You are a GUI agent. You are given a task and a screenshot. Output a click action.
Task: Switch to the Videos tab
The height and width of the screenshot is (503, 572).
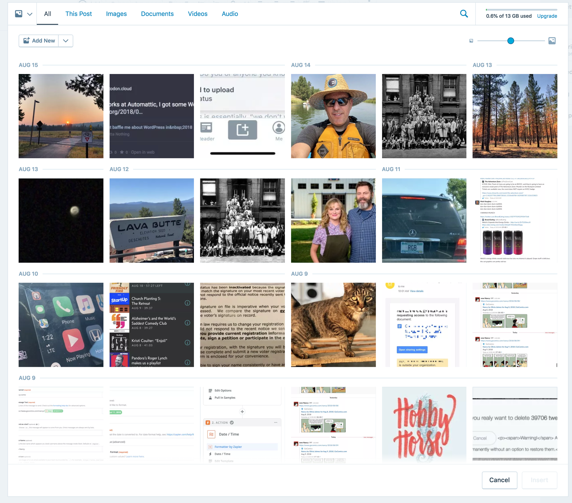tap(198, 13)
